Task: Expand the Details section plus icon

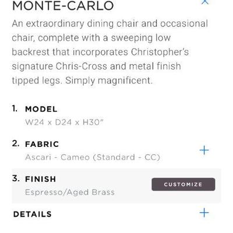Action: [204, 213]
